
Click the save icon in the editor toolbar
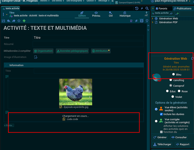click(4, 21)
